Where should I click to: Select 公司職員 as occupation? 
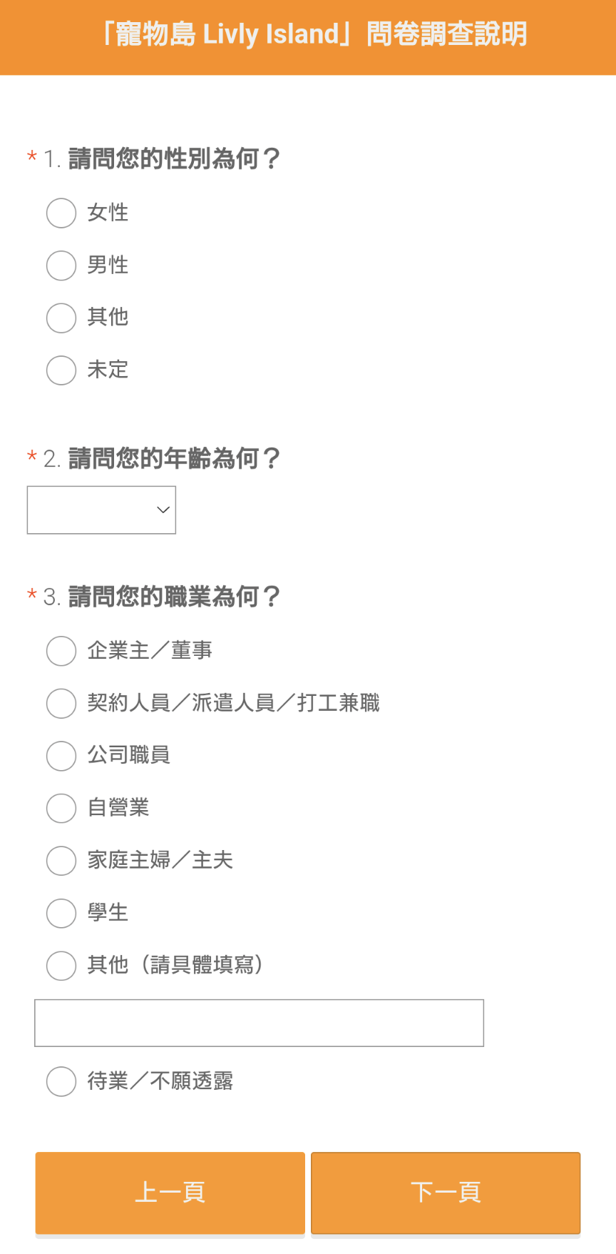click(x=61, y=756)
